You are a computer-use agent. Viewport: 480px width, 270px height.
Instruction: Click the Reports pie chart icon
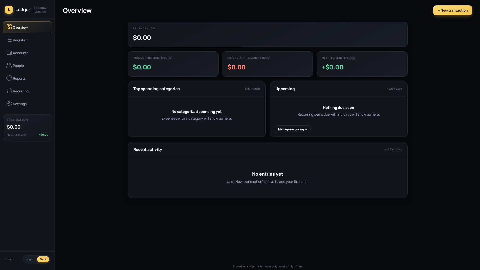point(9,78)
